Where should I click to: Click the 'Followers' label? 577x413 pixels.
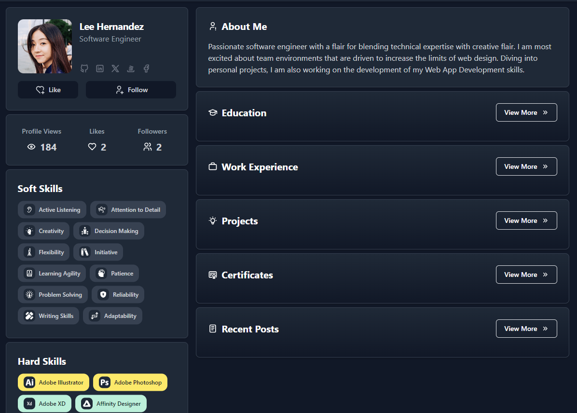click(x=152, y=131)
